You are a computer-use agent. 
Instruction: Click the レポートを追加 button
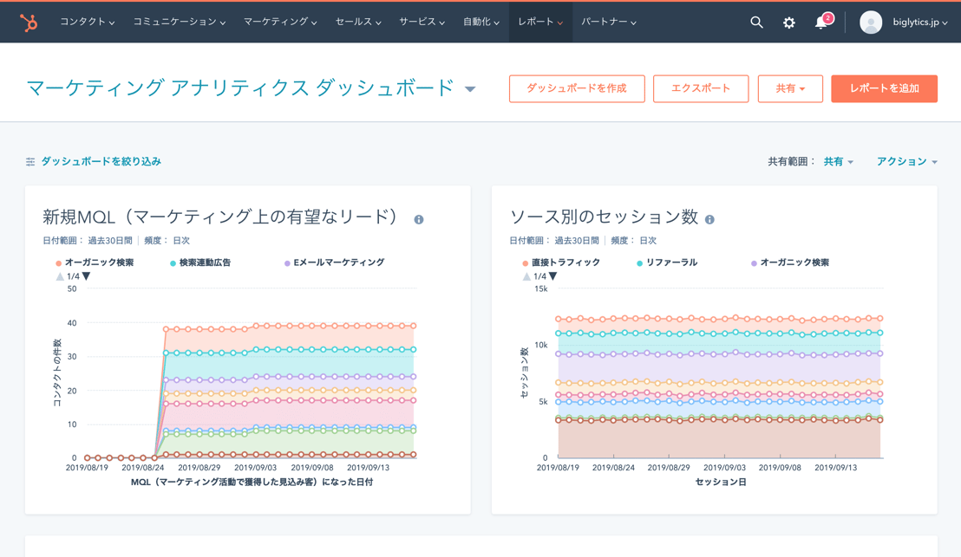click(885, 88)
